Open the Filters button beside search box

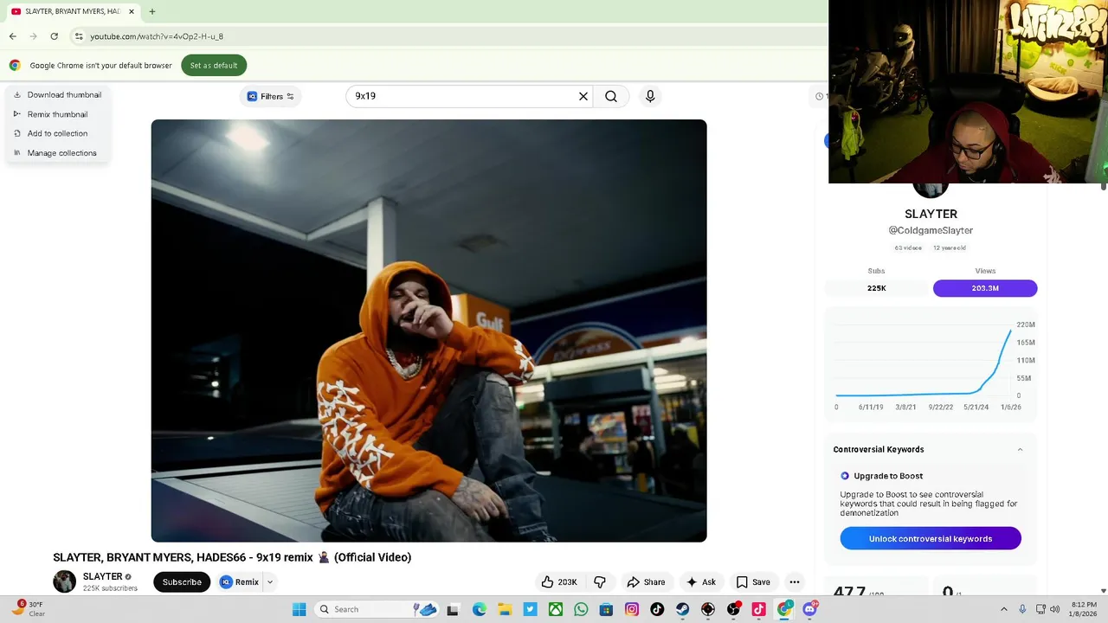pyautogui.click(x=271, y=96)
